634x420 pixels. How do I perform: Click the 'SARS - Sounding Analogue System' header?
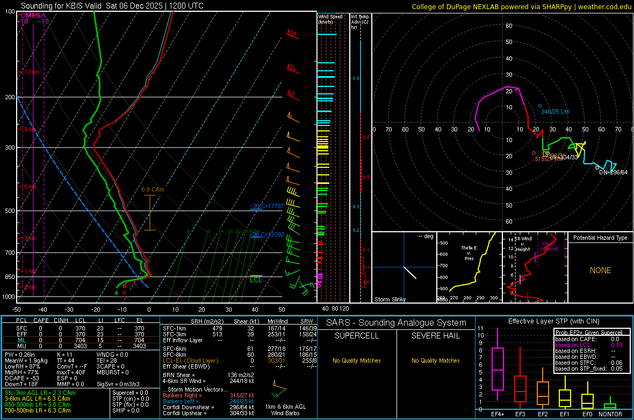pyautogui.click(x=397, y=323)
